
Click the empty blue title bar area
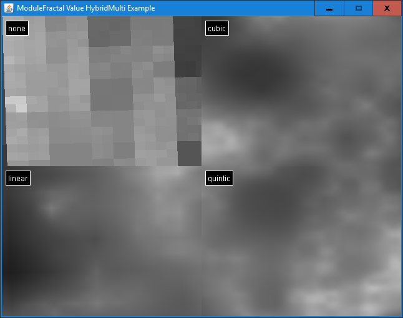click(237, 8)
